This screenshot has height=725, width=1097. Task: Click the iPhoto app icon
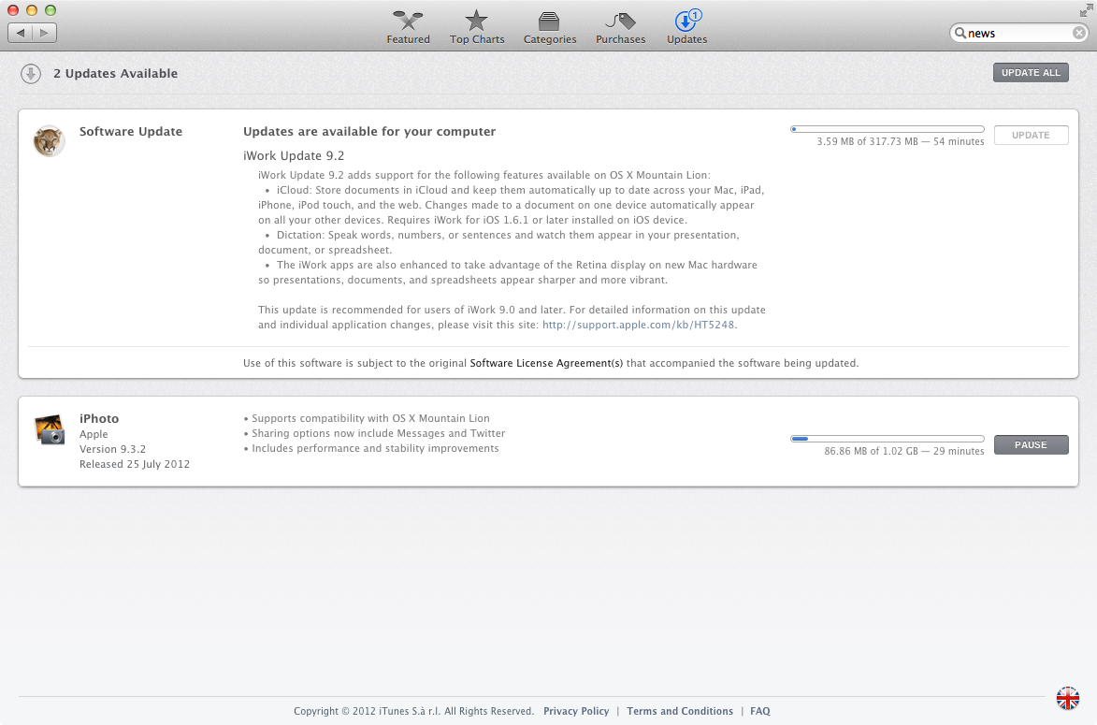click(x=49, y=429)
